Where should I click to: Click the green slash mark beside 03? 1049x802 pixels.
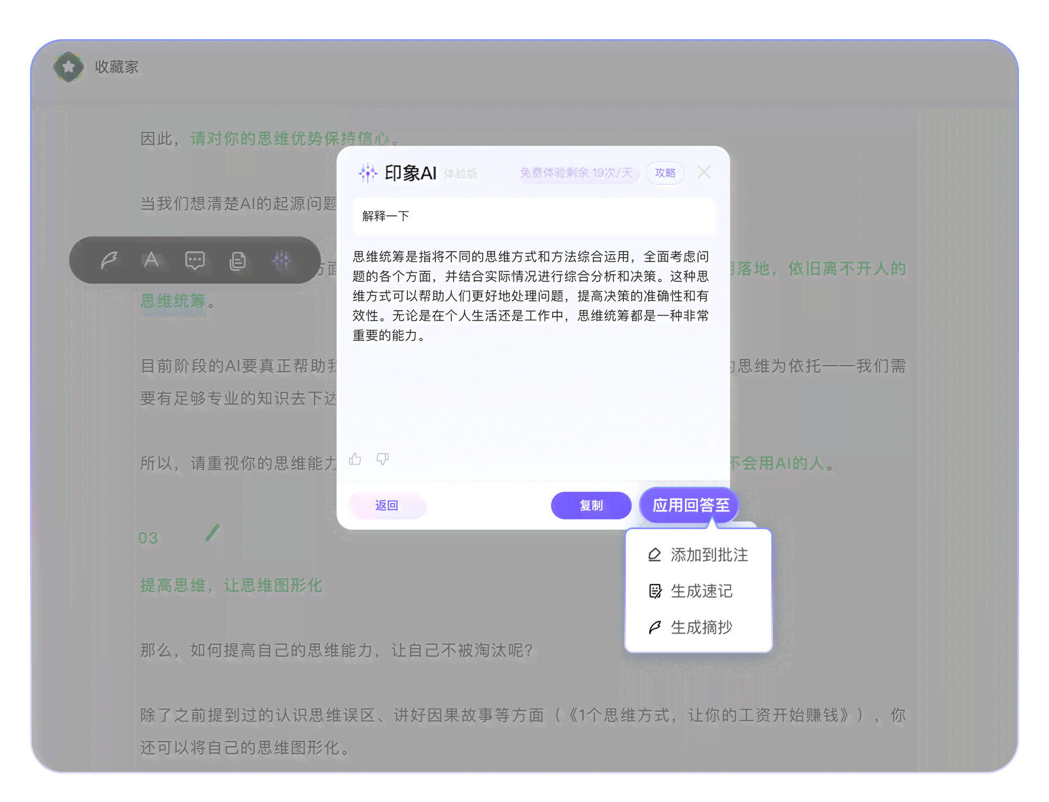pos(212,533)
